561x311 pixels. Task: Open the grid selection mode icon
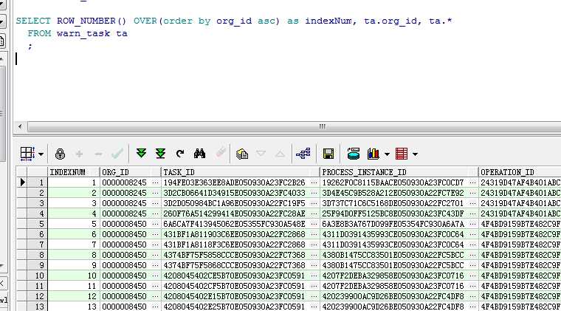click(x=27, y=154)
